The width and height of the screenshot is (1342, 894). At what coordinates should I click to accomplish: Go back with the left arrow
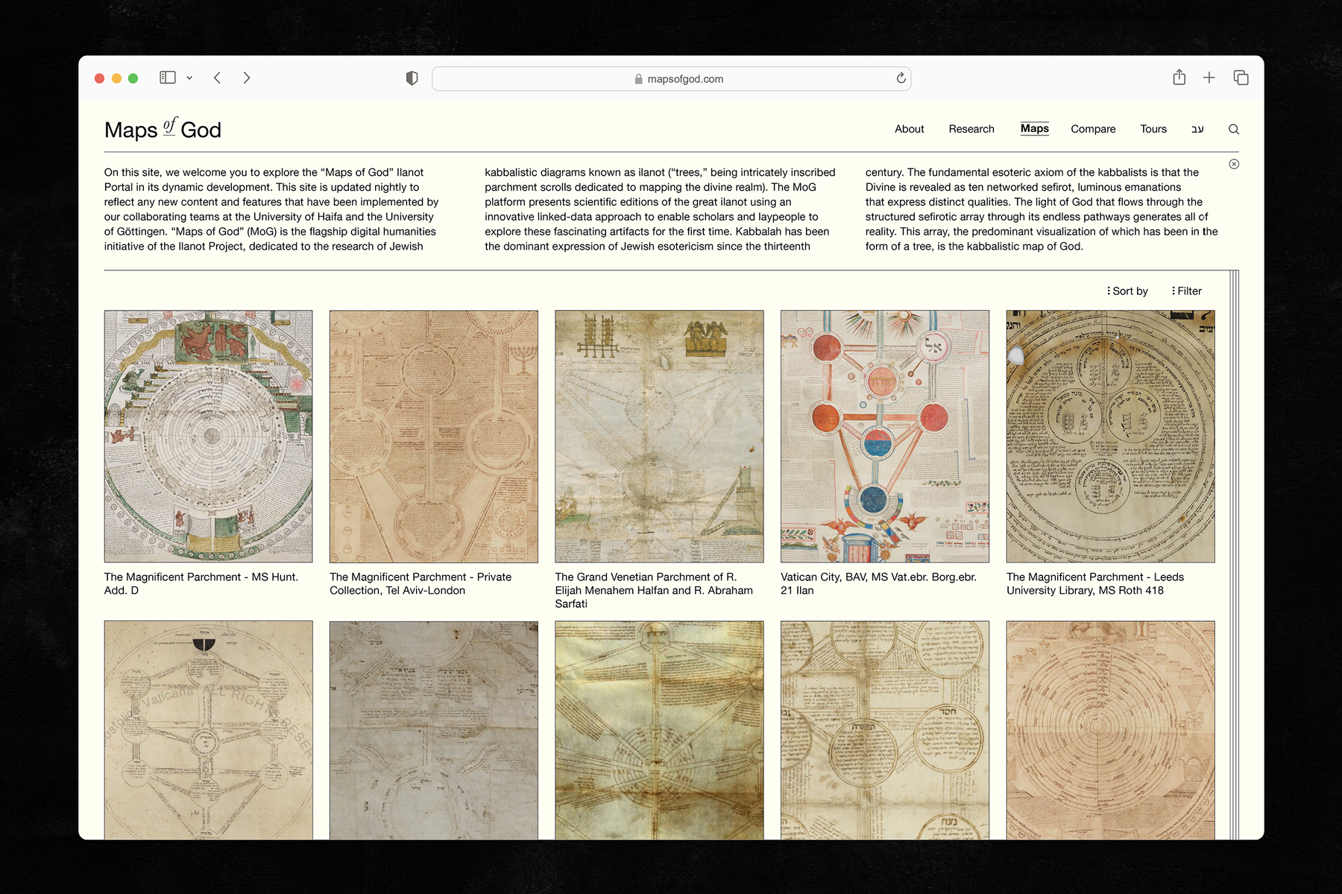[x=217, y=77]
